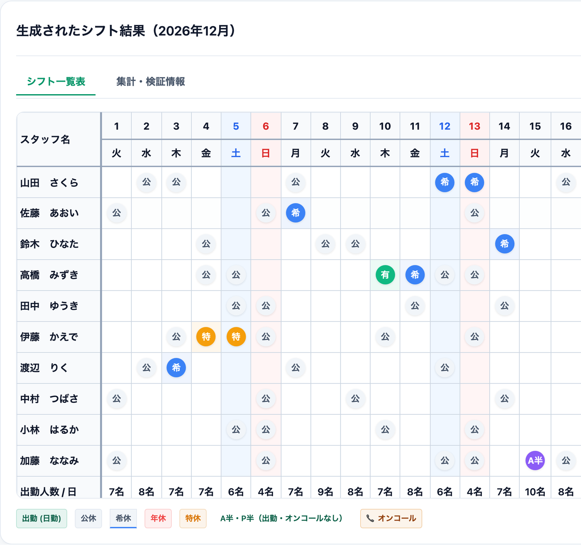
Task: Click 渡辺 りく's 公 badge on day 12
Action: coord(445,368)
